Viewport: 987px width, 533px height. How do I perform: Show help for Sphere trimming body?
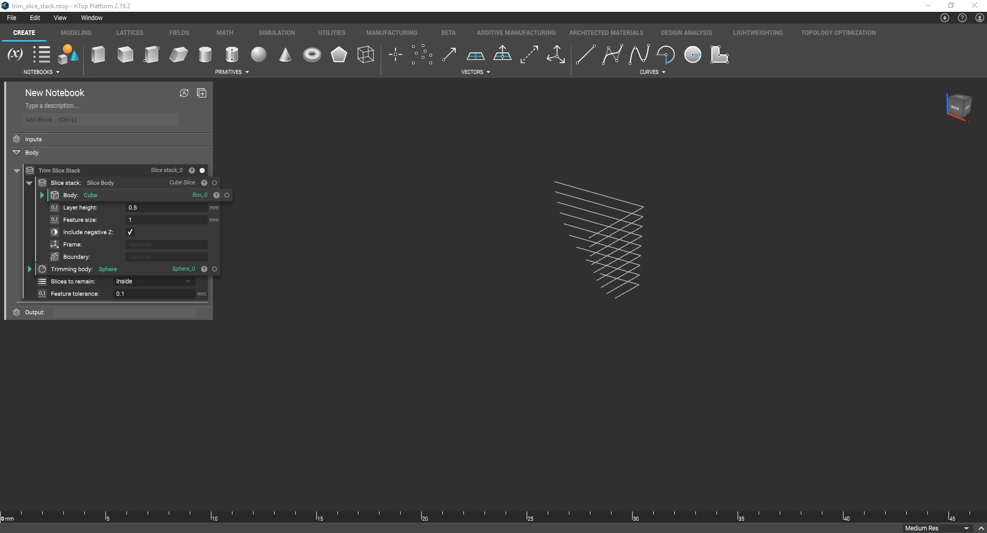[x=204, y=269]
